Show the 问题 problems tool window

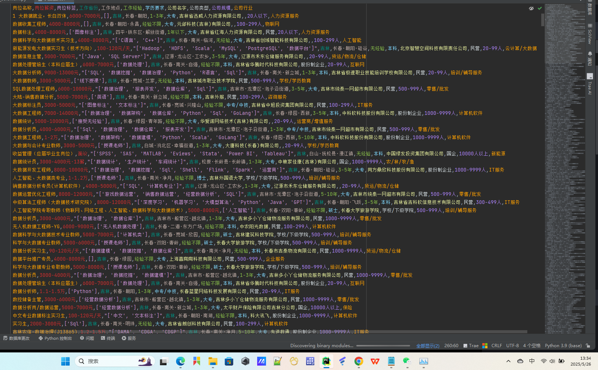(87, 338)
